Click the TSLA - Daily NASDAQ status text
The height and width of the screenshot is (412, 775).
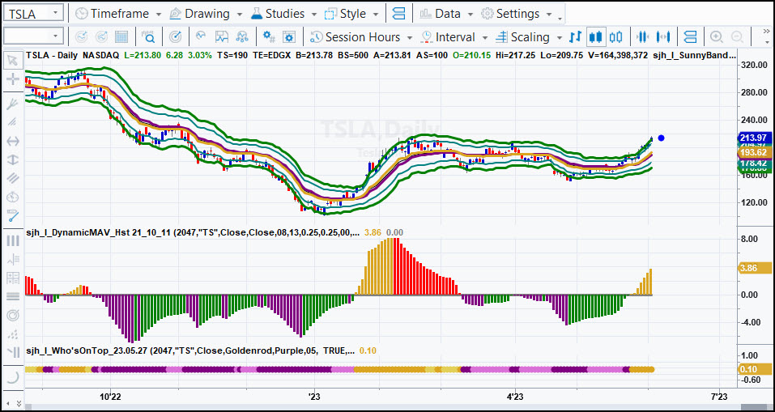(72, 55)
